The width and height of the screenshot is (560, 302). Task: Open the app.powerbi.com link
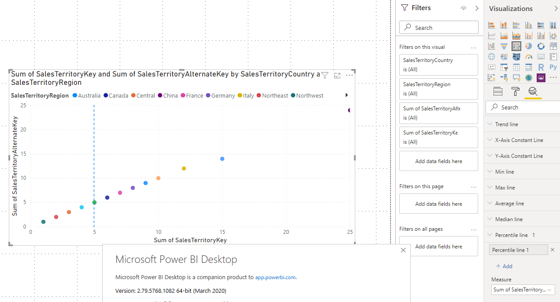pos(276,277)
